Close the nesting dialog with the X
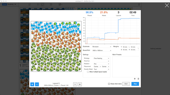 tap(167, 5)
